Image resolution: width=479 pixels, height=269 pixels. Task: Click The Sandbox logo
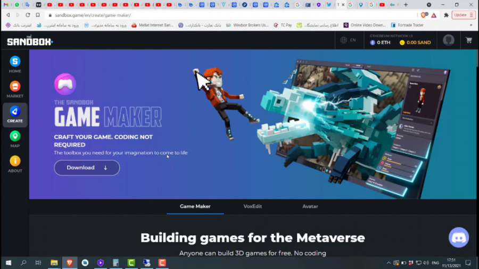(30, 40)
